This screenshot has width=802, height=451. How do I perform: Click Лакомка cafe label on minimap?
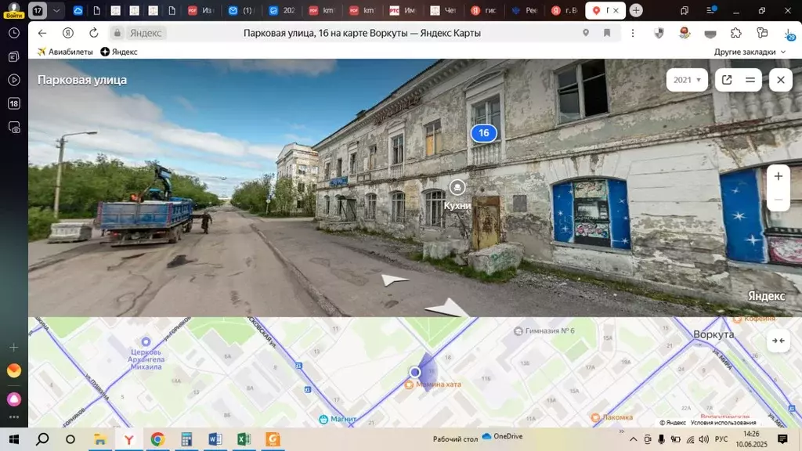point(612,417)
